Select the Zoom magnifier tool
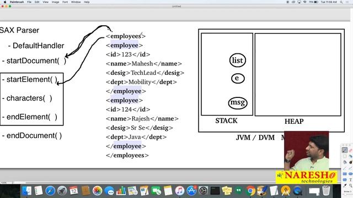 click(351, 186)
